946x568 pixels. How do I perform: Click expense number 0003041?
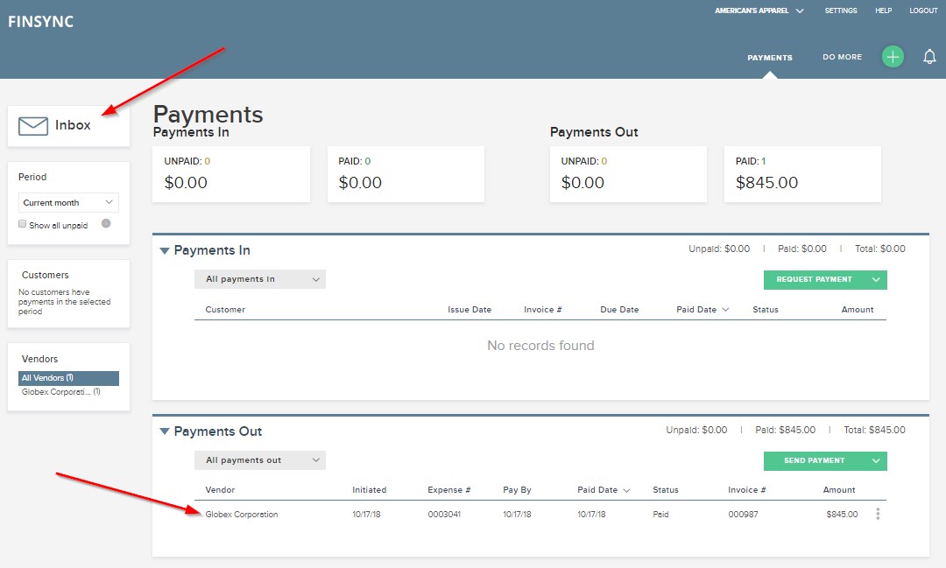tap(444, 515)
